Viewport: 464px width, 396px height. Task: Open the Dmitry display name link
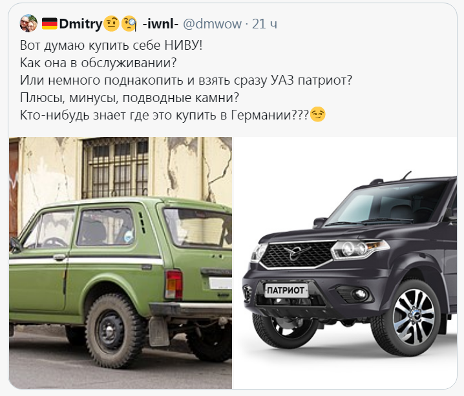(81, 24)
